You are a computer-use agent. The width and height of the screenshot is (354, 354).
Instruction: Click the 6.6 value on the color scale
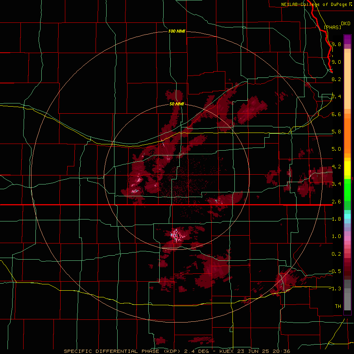(336, 114)
